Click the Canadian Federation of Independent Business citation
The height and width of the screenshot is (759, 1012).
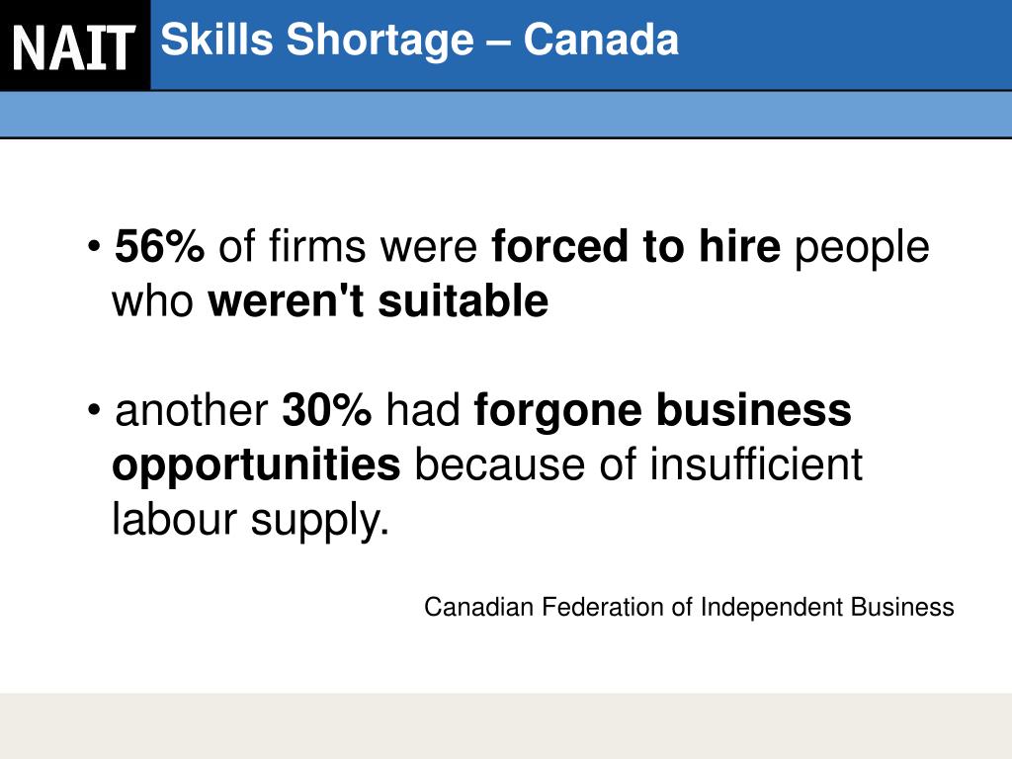tap(689, 608)
